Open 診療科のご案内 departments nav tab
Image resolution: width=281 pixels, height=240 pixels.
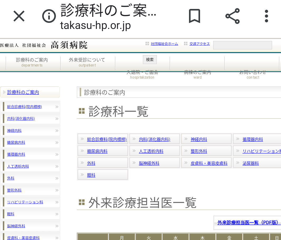(32, 62)
